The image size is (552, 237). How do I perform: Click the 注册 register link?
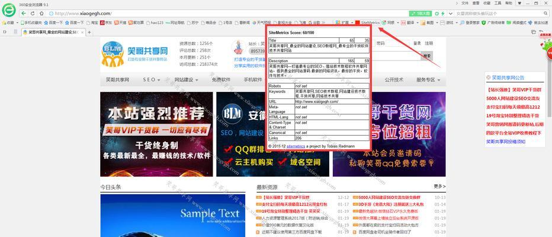(x=429, y=43)
